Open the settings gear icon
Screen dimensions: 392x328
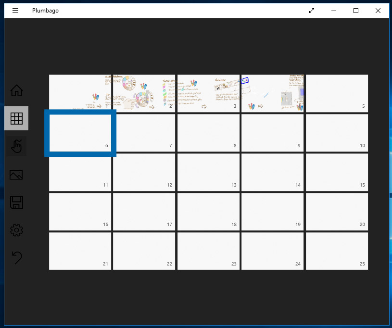[x=16, y=230]
